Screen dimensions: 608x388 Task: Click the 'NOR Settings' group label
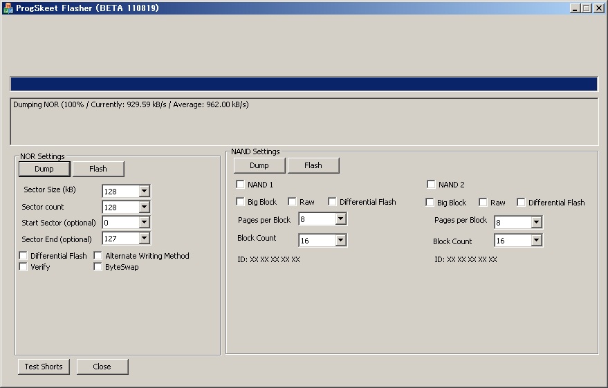(42, 156)
